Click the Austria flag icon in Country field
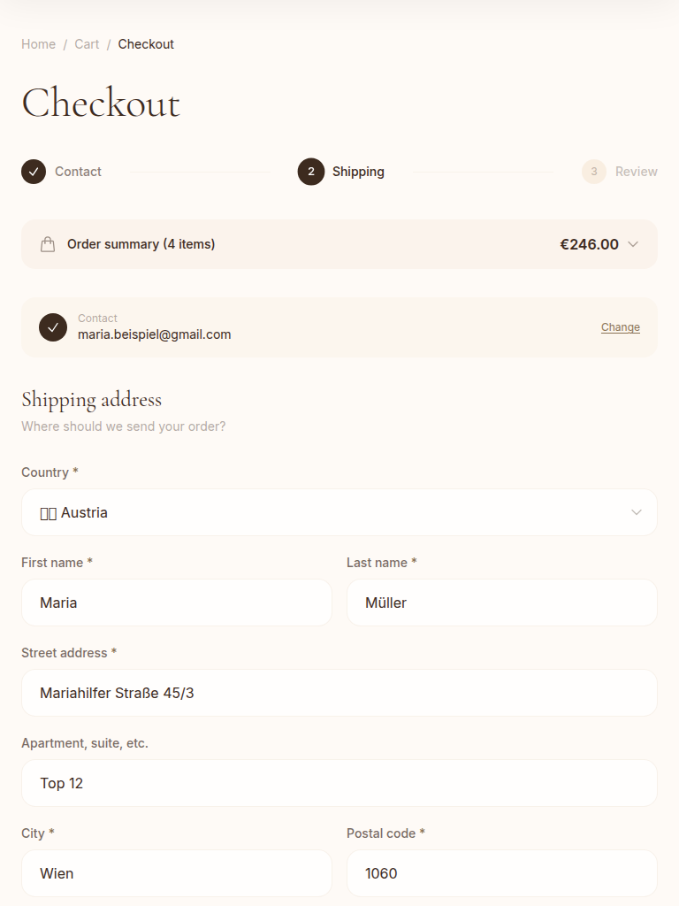This screenshot has height=906, width=679. point(48,513)
